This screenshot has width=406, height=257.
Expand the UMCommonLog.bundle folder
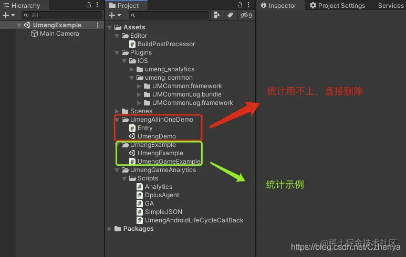click(x=139, y=94)
